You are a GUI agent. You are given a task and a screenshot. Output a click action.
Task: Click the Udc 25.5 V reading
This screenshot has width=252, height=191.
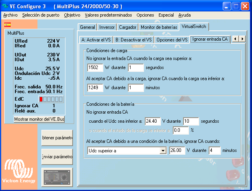[37, 69]
